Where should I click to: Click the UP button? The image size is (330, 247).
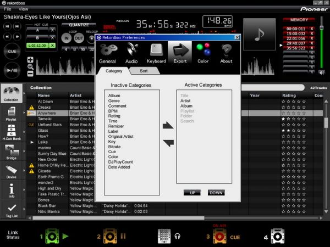pos(192,193)
